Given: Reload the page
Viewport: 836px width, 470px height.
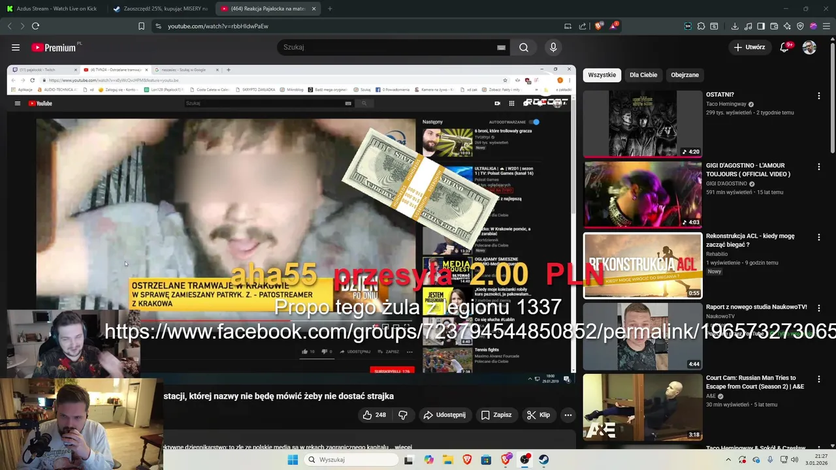Looking at the screenshot, I should click(35, 26).
